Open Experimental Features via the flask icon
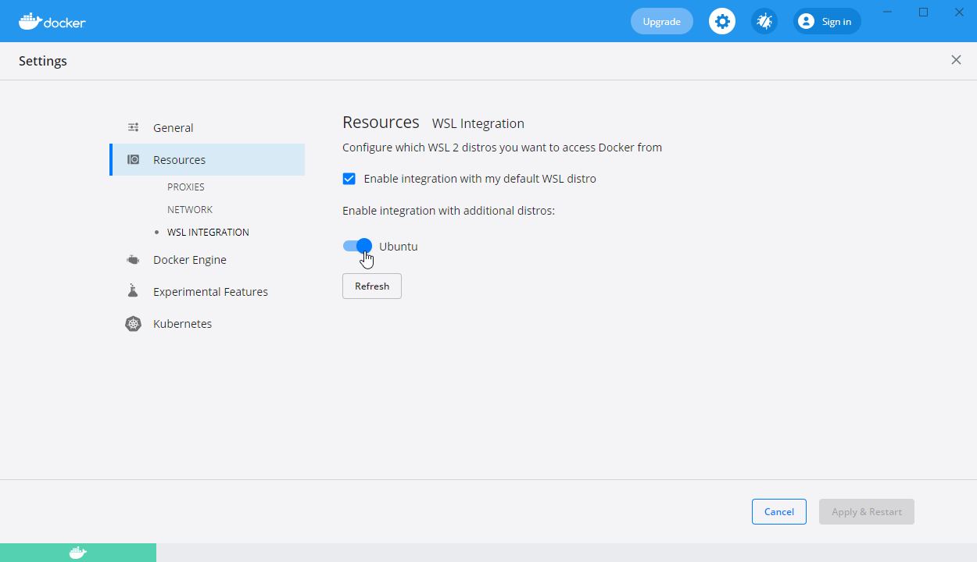Viewport: 977px width, 562px height. click(x=133, y=290)
